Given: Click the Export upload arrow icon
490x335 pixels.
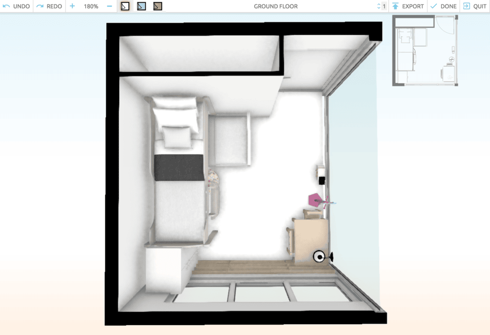Looking at the screenshot, I should pos(395,6).
